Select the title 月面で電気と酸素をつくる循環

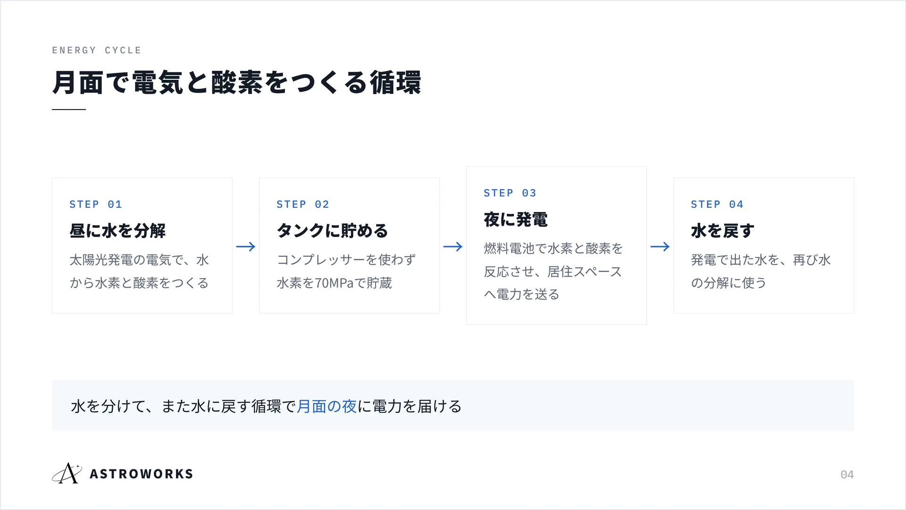(x=236, y=83)
